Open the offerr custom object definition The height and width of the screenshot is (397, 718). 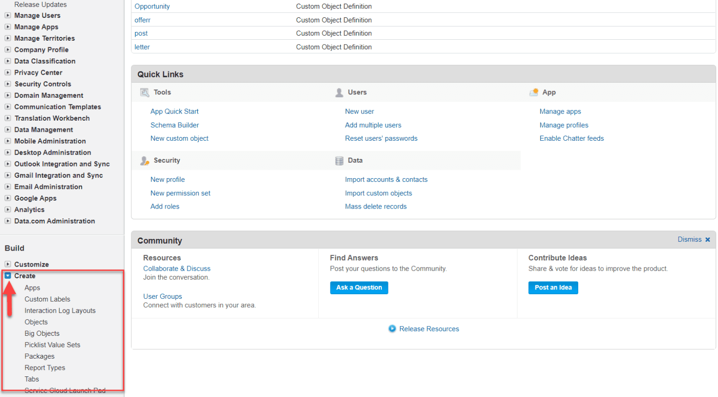(x=143, y=20)
